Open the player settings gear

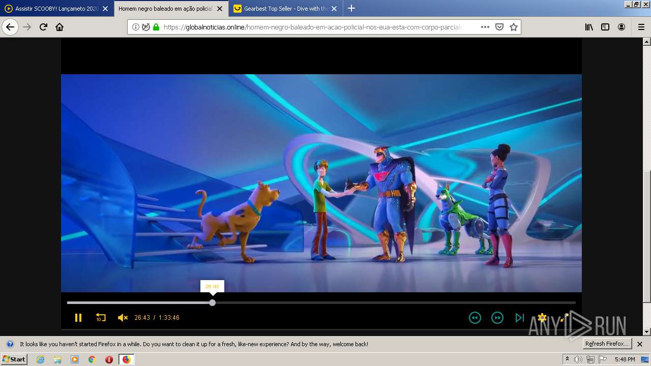(542, 318)
